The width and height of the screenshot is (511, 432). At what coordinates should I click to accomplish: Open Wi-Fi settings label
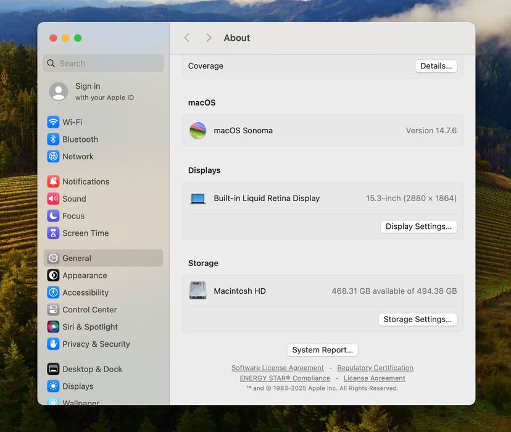point(72,122)
